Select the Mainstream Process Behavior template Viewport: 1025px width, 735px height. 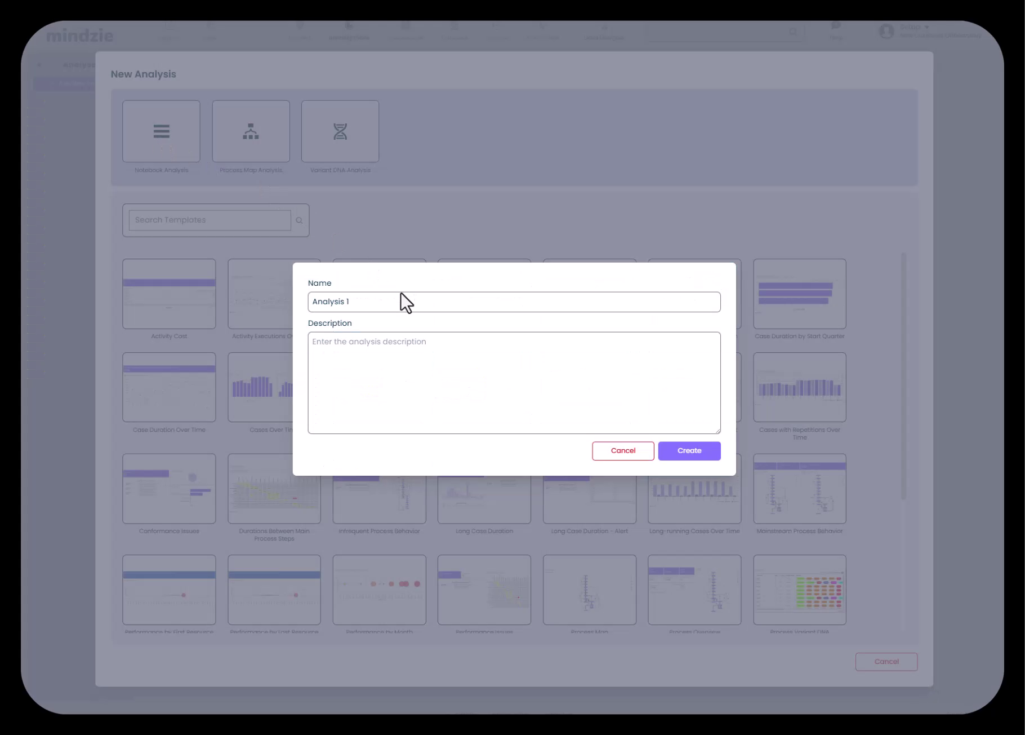(799, 489)
